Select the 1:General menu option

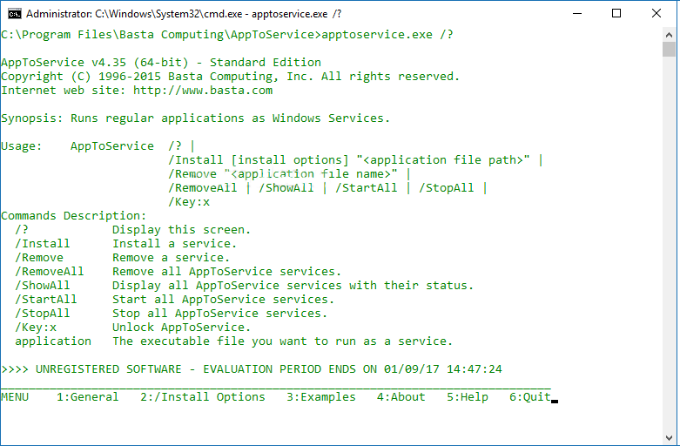[87, 397]
